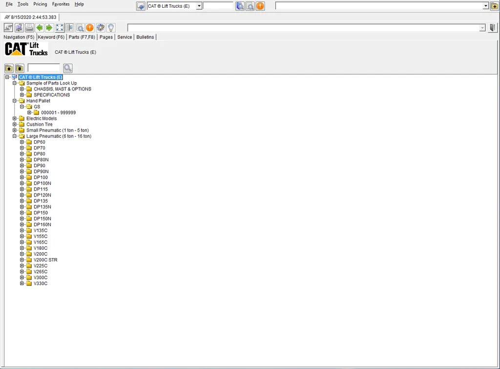The image size is (500, 369).
Task: Expand the 000001 - 999999 serial range folder
Action: pyautogui.click(x=29, y=113)
